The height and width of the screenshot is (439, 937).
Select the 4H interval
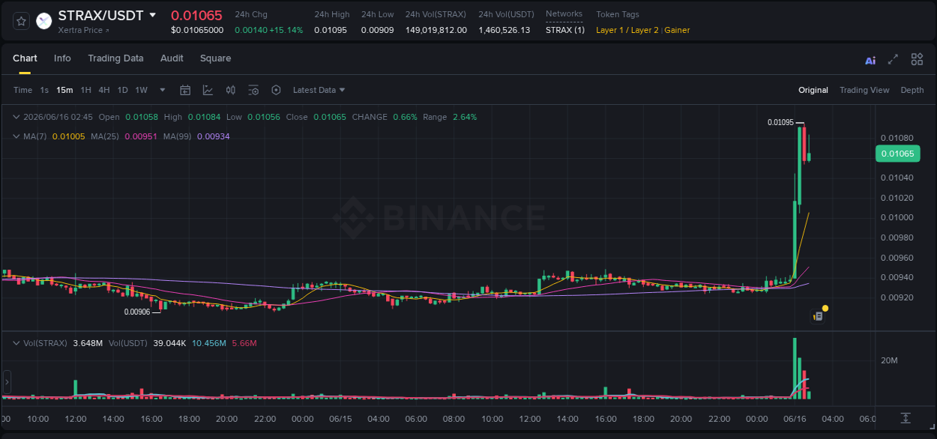(103, 90)
